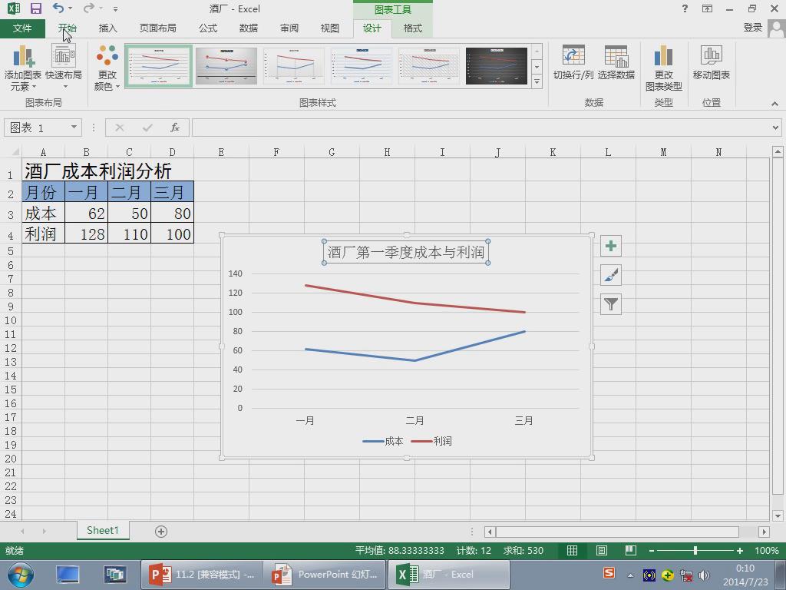The width and height of the screenshot is (786, 590).
Task: Switch to the Page Layout tab
Action: [158, 28]
